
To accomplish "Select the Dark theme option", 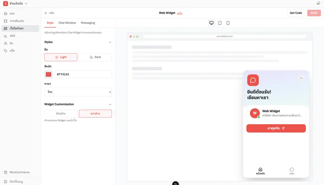I will (x=96, y=57).
